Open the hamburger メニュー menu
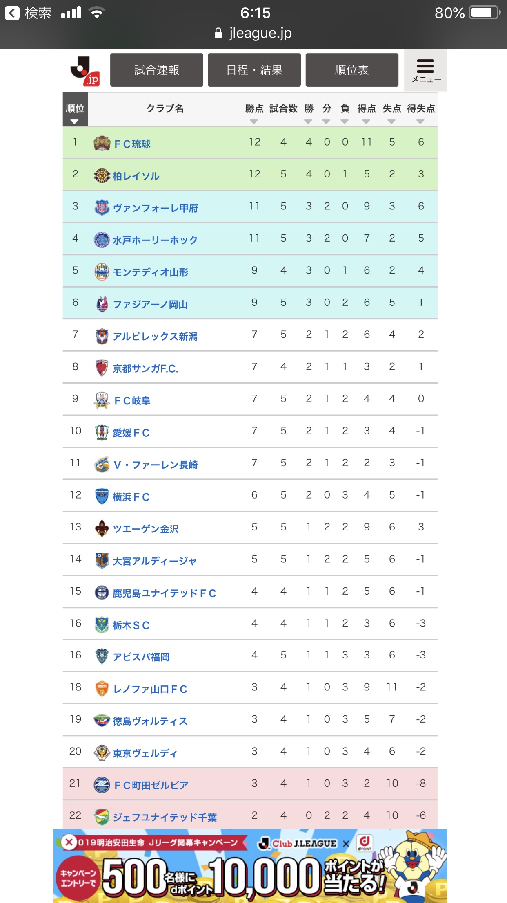This screenshot has width=507, height=903. coord(425,70)
